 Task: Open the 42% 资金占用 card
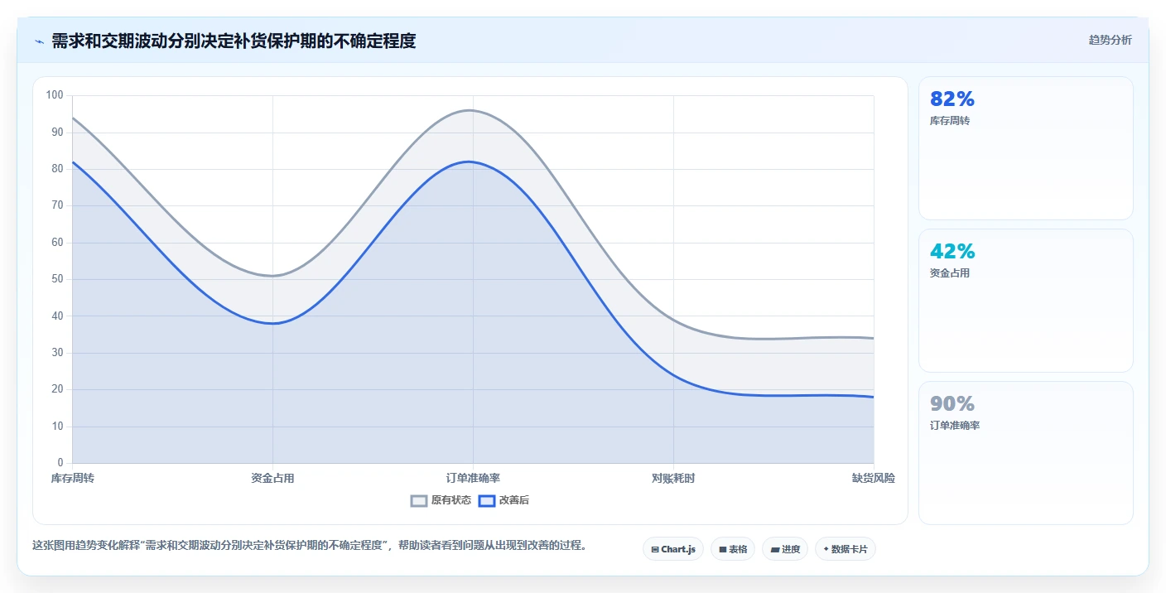click(1026, 301)
